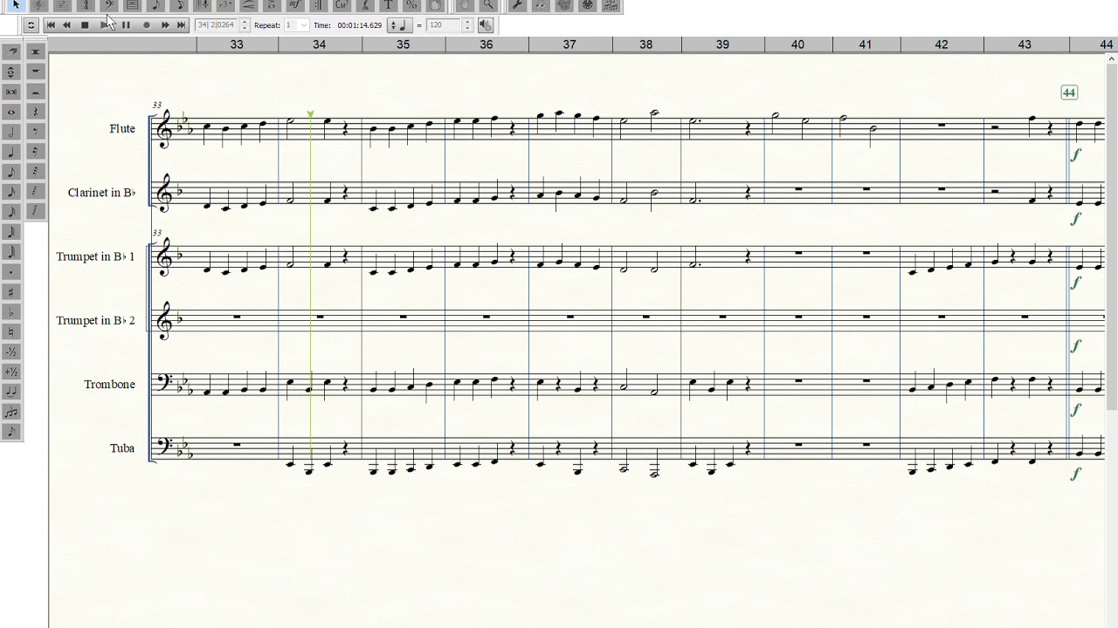Open Playback Settings speaker button
The height and width of the screenshot is (628, 1118).
click(486, 25)
